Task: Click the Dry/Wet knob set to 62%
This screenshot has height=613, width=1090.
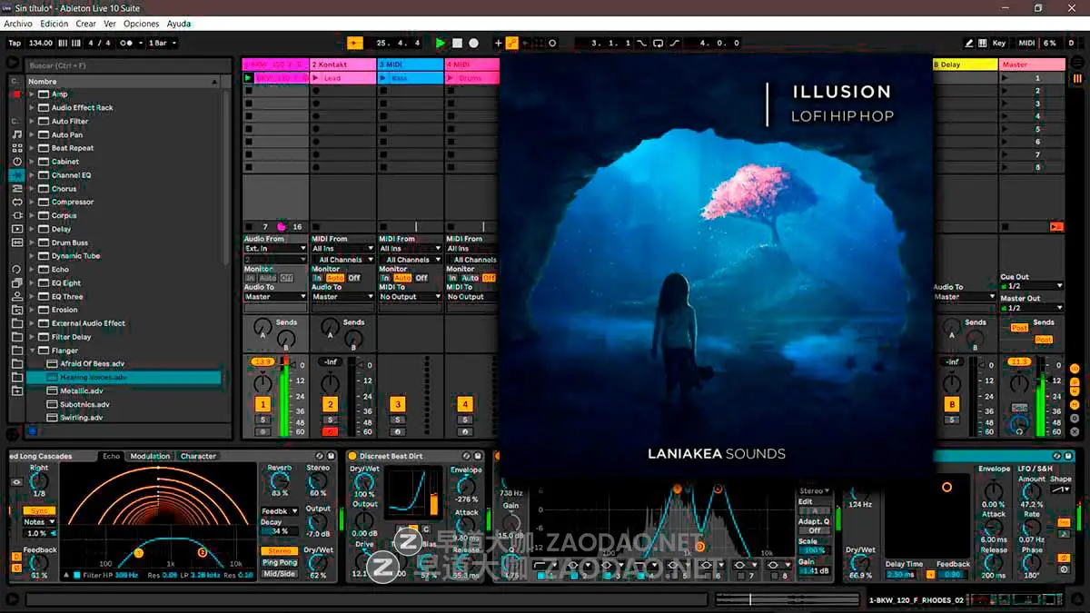Action: tap(317, 562)
